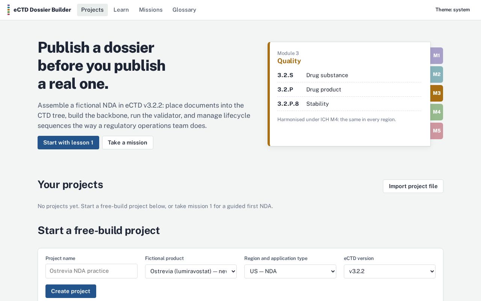The width and height of the screenshot is (481, 301).
Task: Select the M2 module tab
Action: (437, 74)
